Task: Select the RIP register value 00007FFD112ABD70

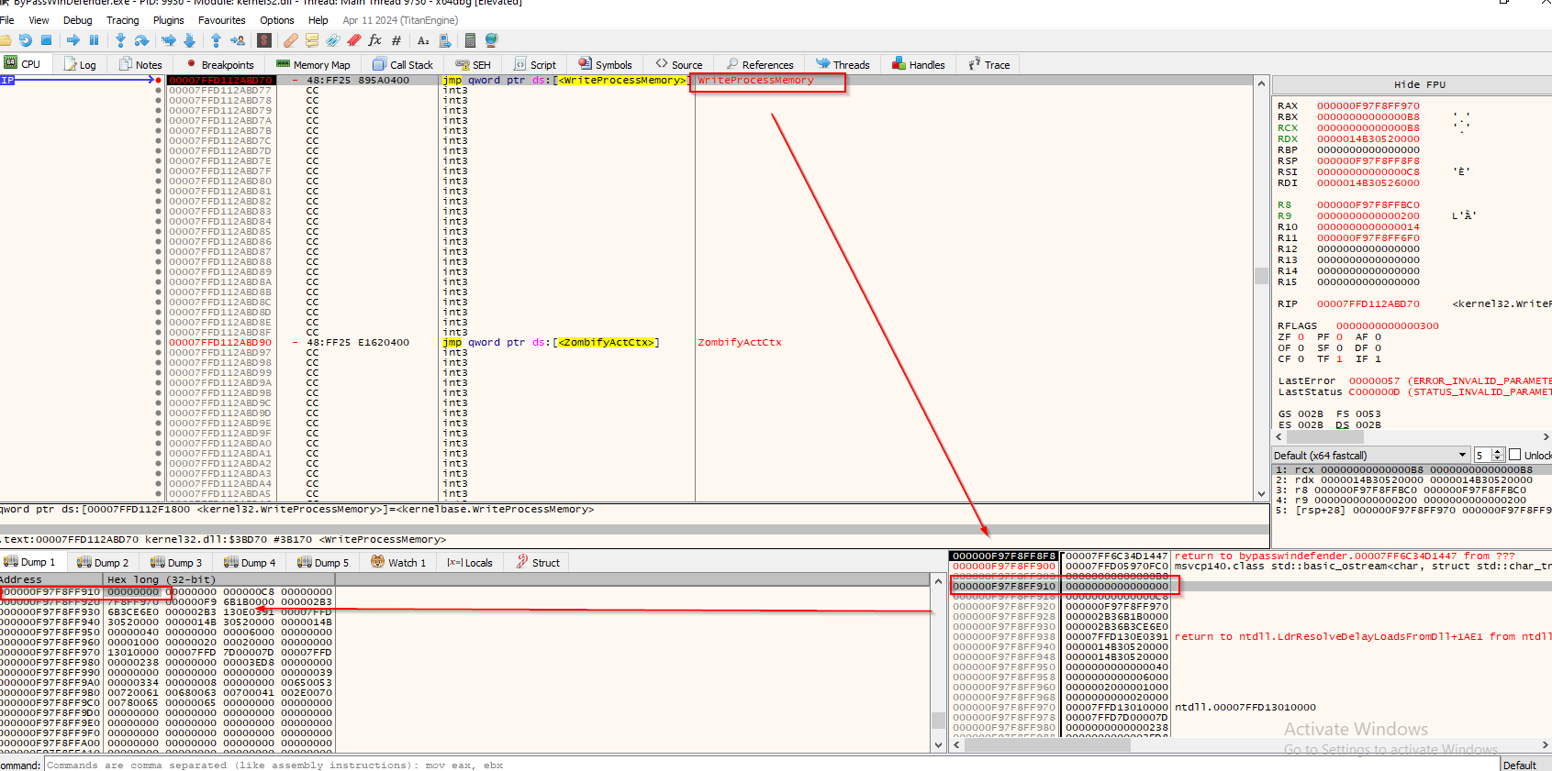Action: pyautogui.click(x=1368, y=304)
